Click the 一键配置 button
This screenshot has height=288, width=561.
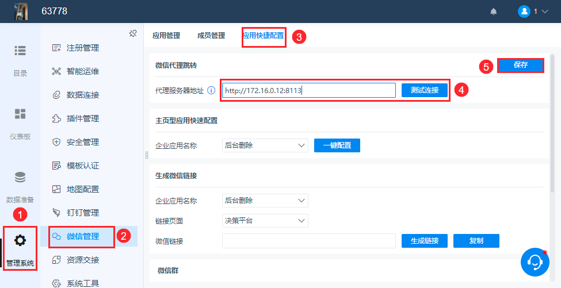coord(337,145)
